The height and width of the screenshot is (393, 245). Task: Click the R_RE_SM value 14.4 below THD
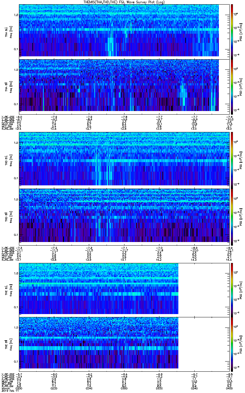tap(229, 259)
